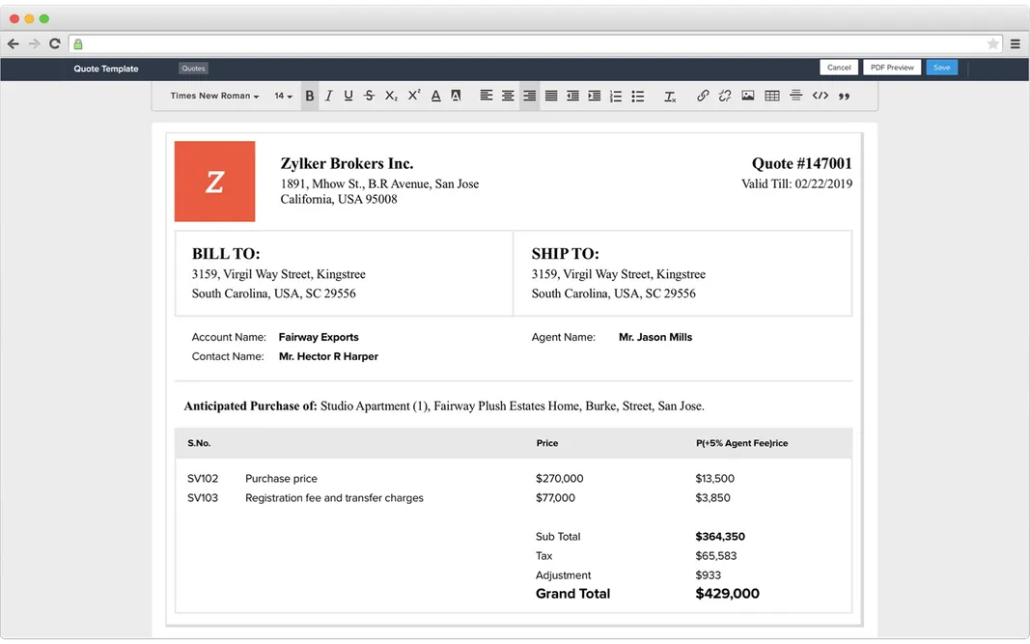
Task: Apply strikethrough to text
Action: click(368, 96)
